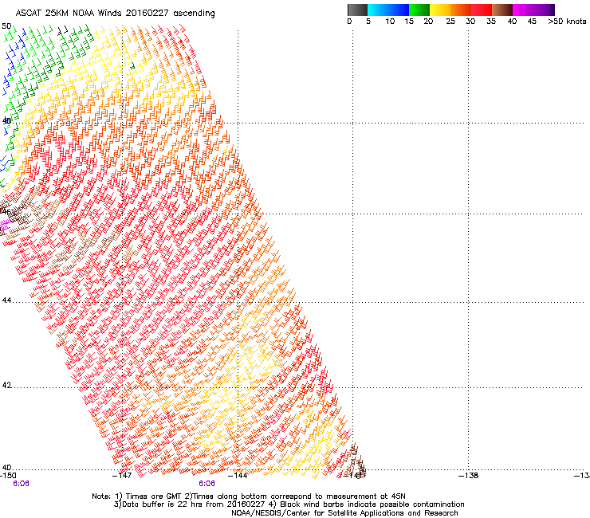
Task: Click the 'Data buffer is 22 hrs' note line
Action: [289, 504]
